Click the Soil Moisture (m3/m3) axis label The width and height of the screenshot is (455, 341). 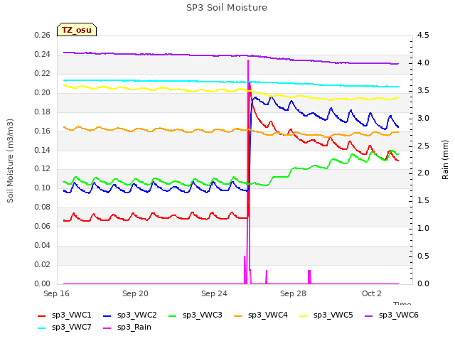click(10, 161)
